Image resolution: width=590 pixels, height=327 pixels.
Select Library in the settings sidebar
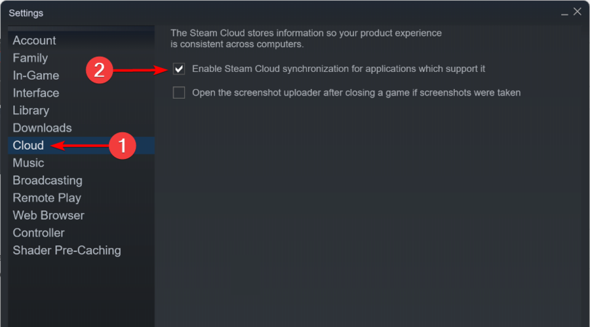[x=31, y=111]
